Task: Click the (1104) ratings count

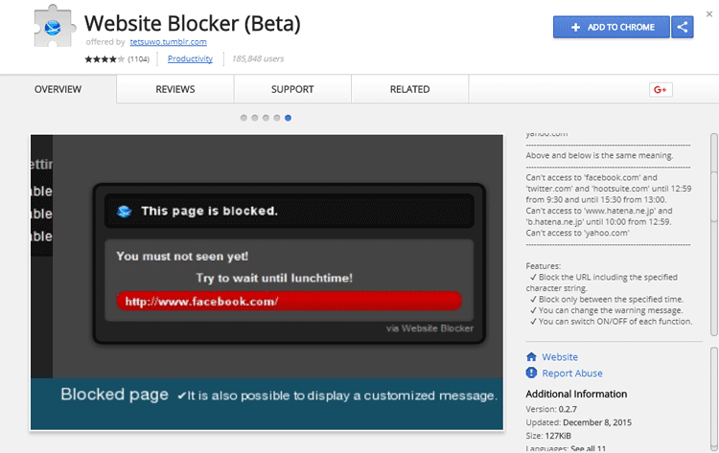Action: pos(138,59)
